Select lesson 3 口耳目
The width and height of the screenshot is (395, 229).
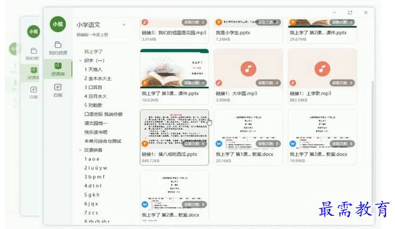point(93,87)
